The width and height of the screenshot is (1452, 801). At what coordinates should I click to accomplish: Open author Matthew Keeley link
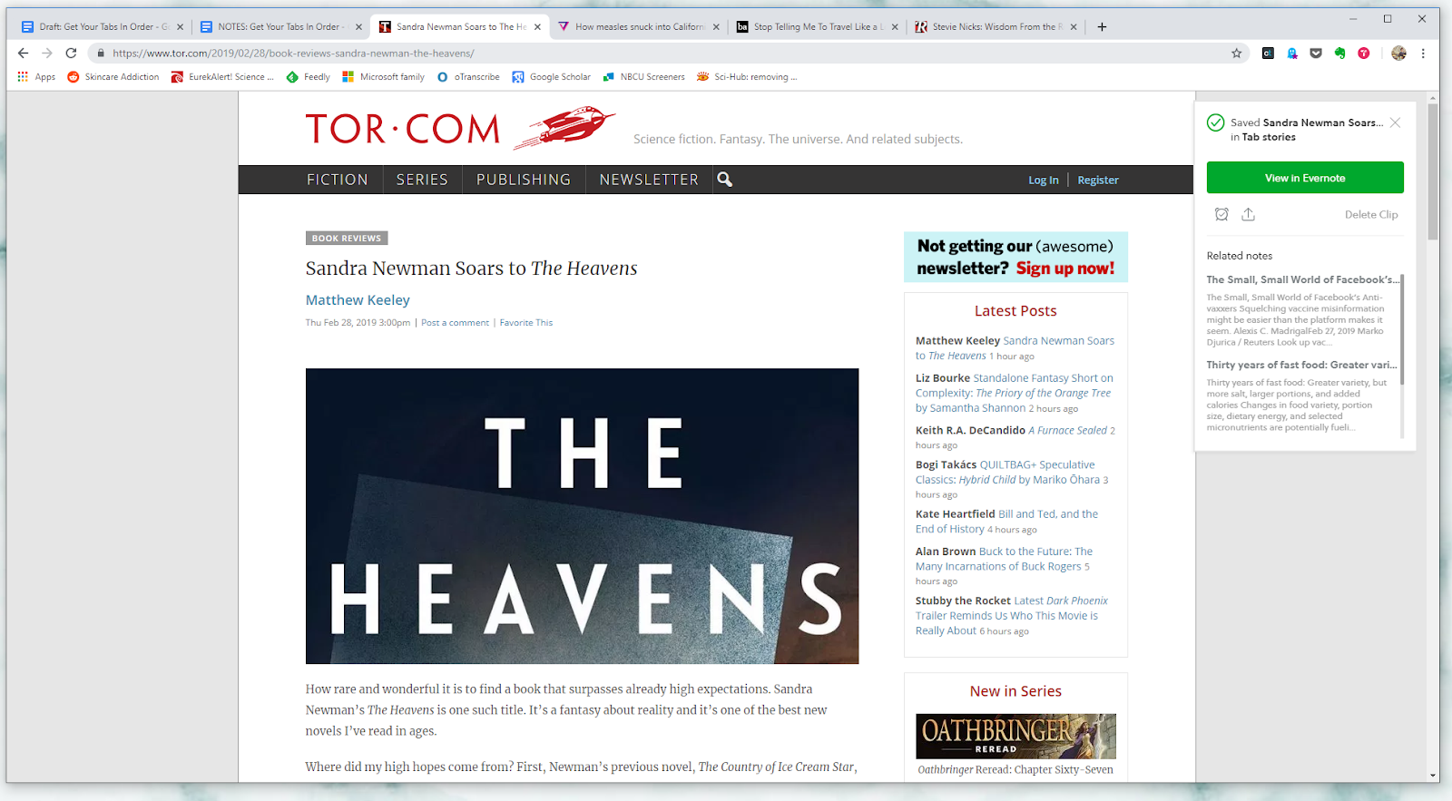358,300
